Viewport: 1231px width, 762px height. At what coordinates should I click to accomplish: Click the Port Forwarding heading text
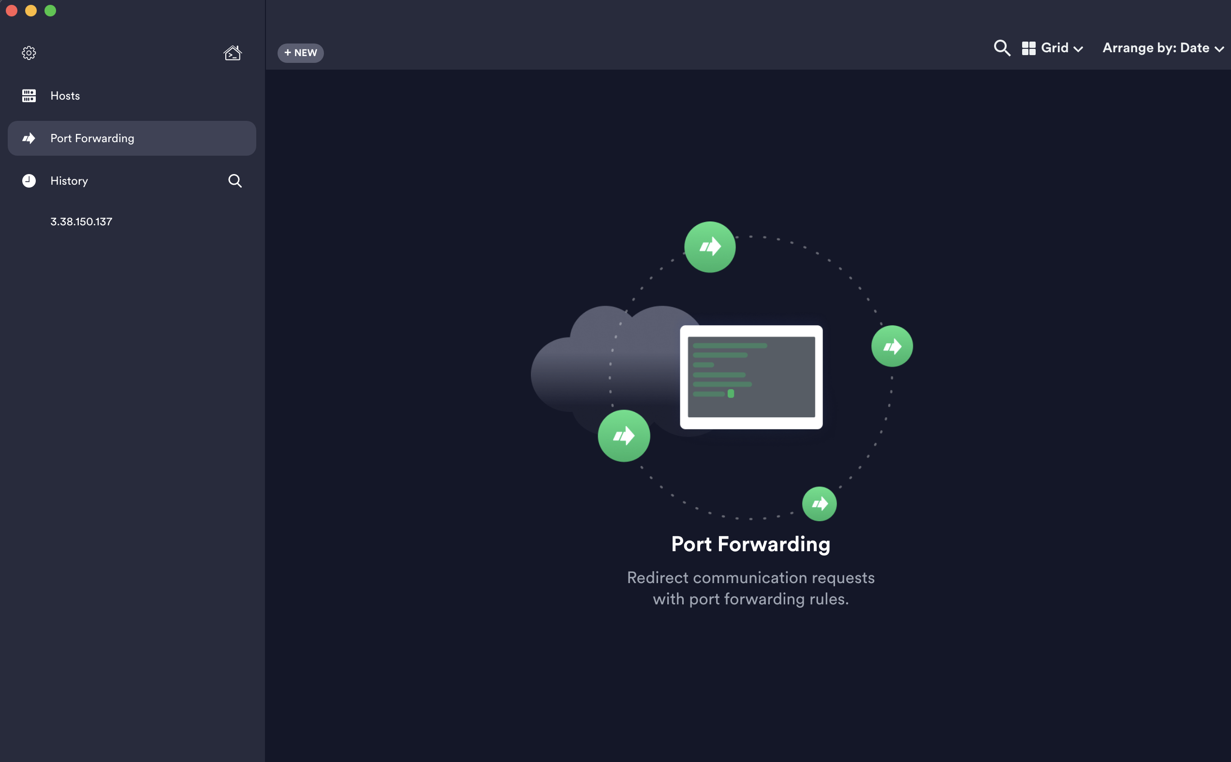click(x=750, y=544)
